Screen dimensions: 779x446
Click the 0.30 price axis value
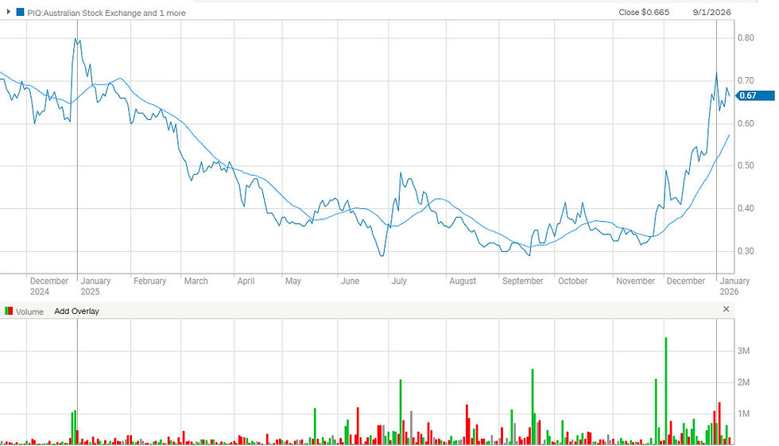tap(746, 250)
